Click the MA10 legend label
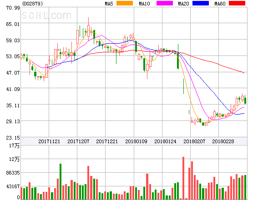Image resolution: width=273 pixels, height=200 pixels. 144,4
